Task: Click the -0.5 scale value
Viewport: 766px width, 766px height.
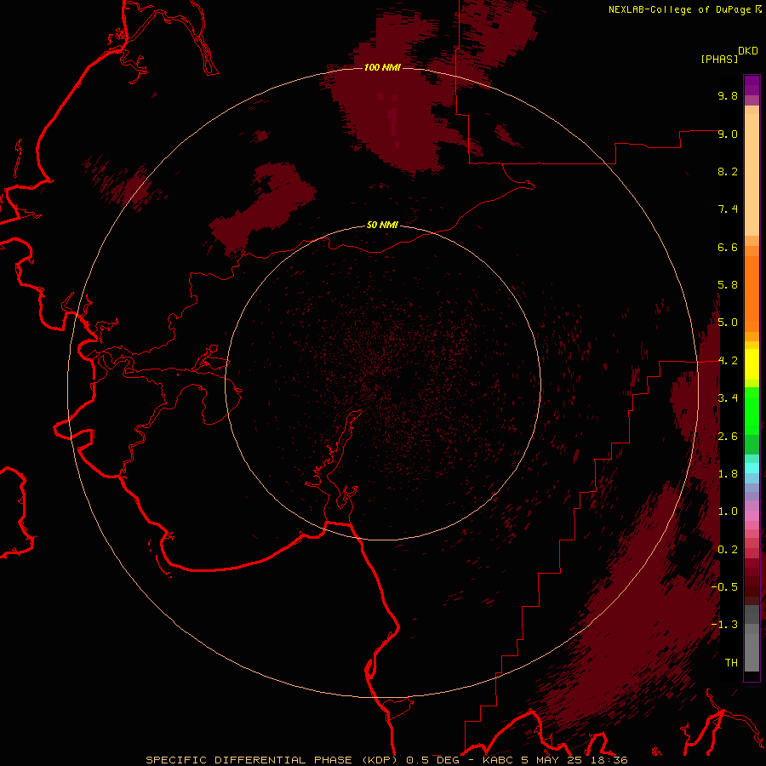Action: pyautogui.click(x=724, y=586)
